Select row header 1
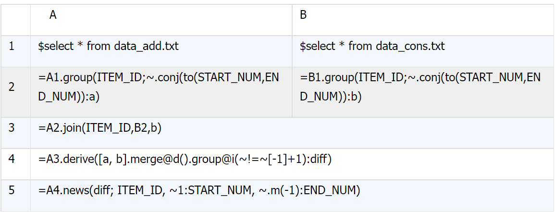Image resolution: width=555 pixels, height=212 pixels. [15, 51]
